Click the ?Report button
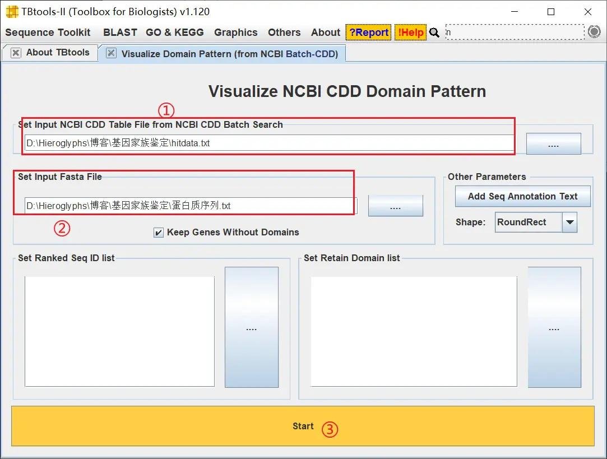The height and width of the screenshot is (459, 607). pos(369,33)
